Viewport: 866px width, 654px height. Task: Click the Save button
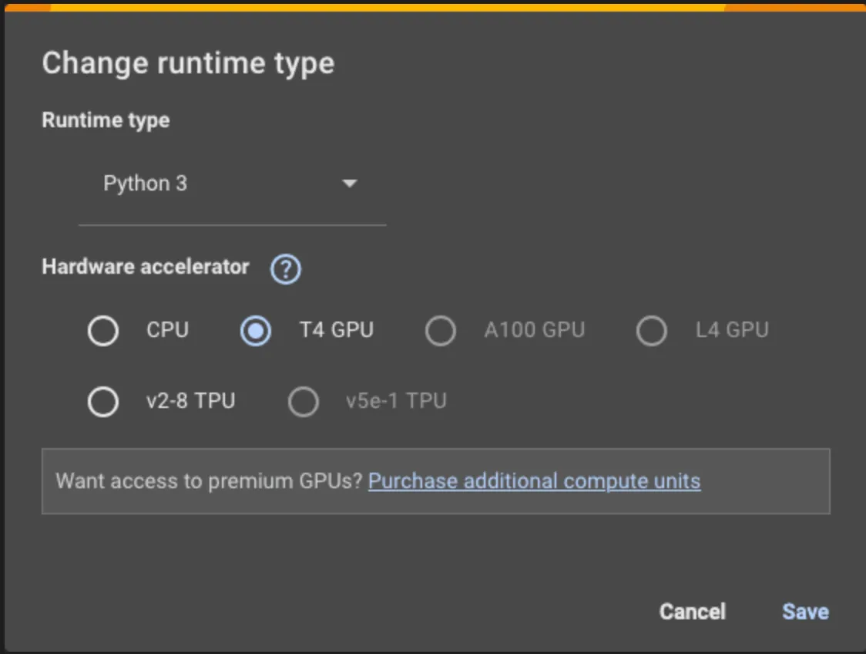(x=804, y=612)
